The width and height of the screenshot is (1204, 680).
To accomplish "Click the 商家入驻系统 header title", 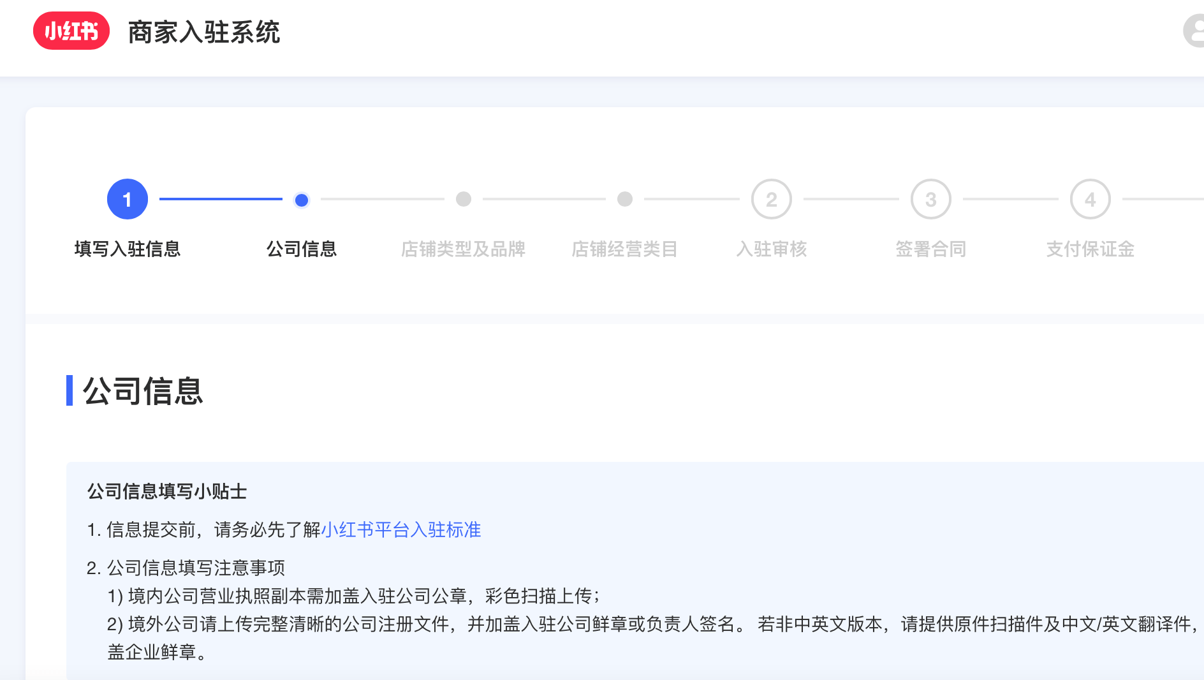I will [204, 32].
